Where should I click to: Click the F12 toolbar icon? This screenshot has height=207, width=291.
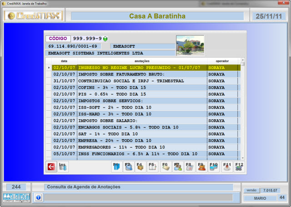pyautogui.click(x=239, y=167)
